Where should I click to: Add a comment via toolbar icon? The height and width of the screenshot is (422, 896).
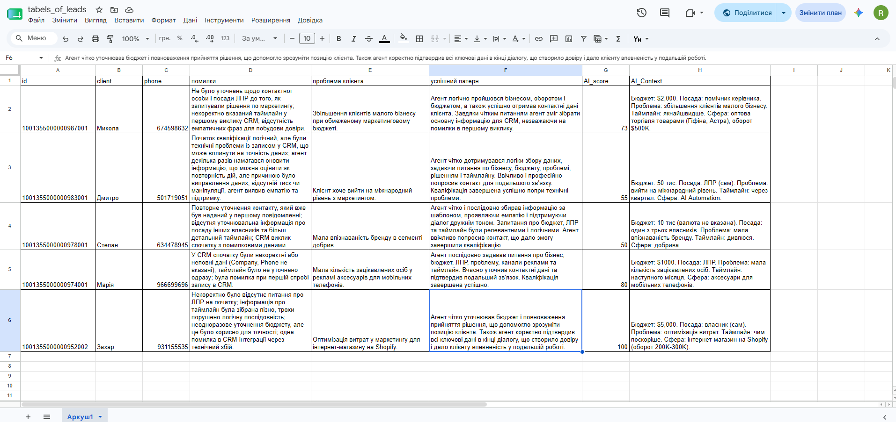pyautogui.click(x=554, y=39)
